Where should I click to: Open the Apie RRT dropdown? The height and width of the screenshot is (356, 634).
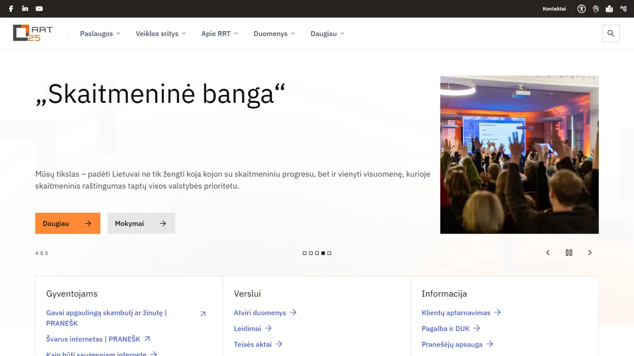click(x=220, y=33)
